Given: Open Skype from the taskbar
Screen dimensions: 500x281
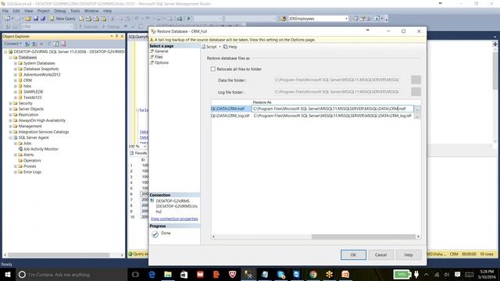Looking at the screenshot, I should 280,274.
